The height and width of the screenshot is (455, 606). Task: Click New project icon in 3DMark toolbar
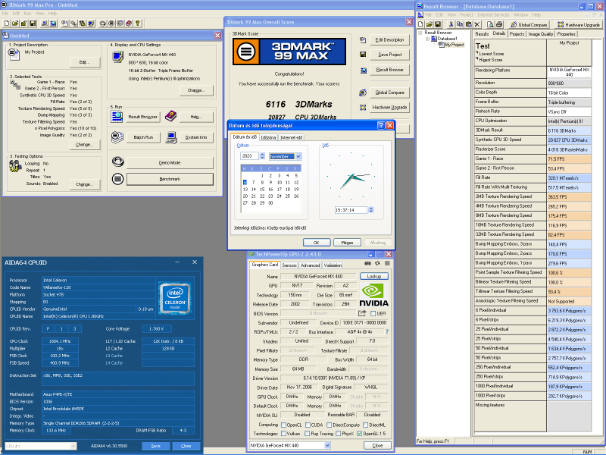click(x=7, y=24)
